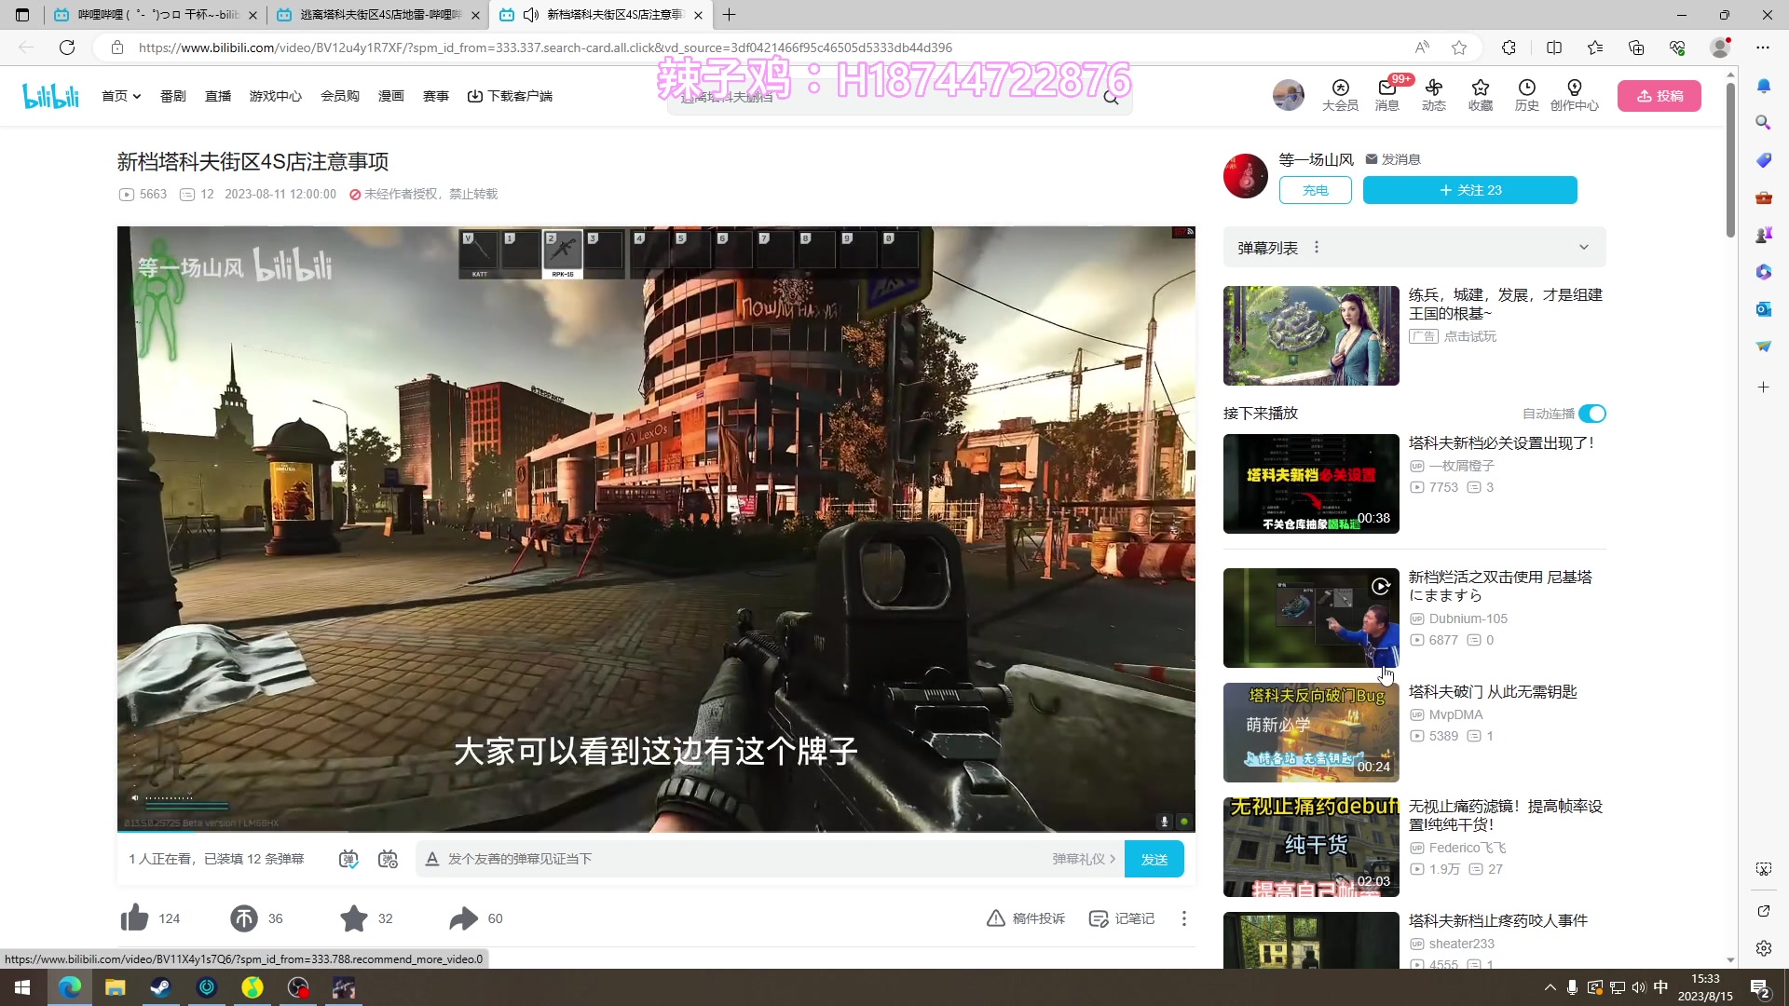Click 下载客户端 link
1789x1006 pixels.
click(510, 96)
